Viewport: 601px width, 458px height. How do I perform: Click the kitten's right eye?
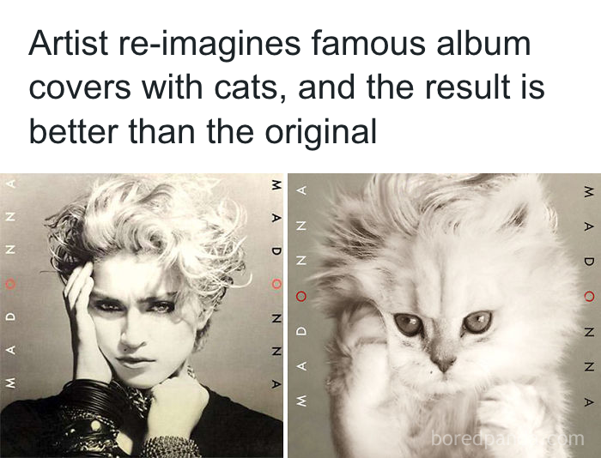click(477, 322)
